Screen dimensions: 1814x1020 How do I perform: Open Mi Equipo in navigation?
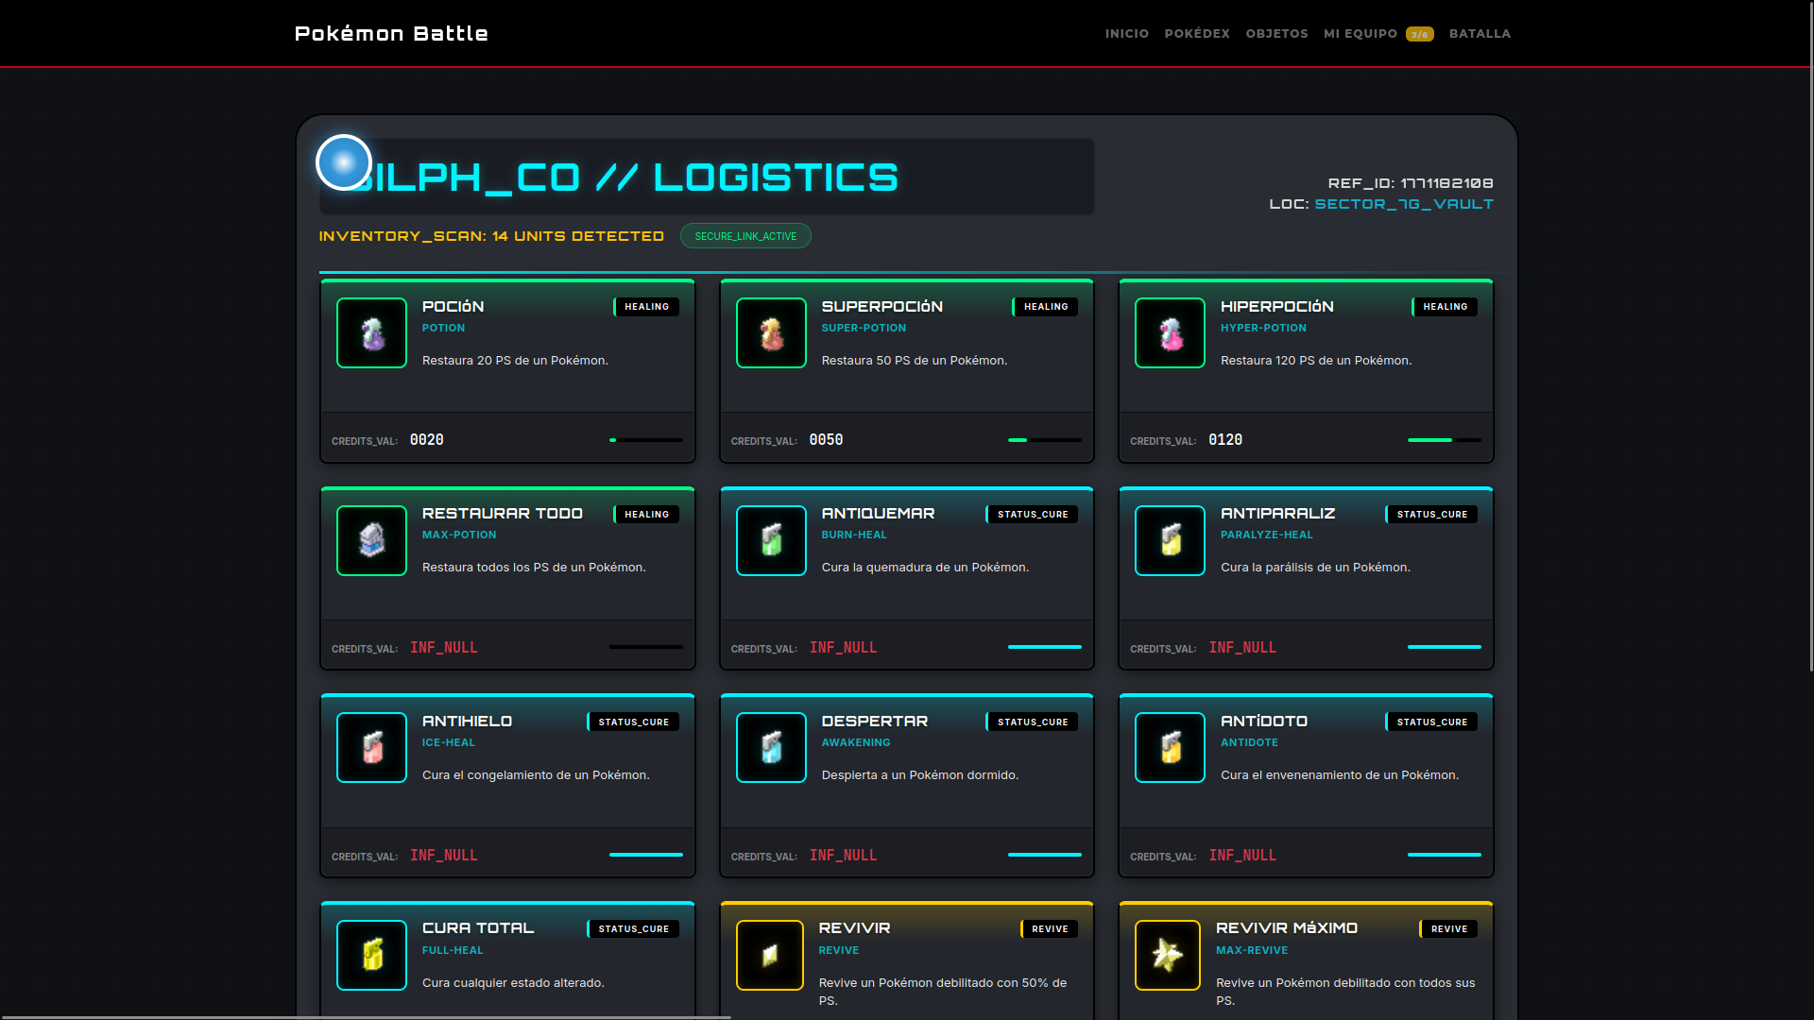[1360, 34]
